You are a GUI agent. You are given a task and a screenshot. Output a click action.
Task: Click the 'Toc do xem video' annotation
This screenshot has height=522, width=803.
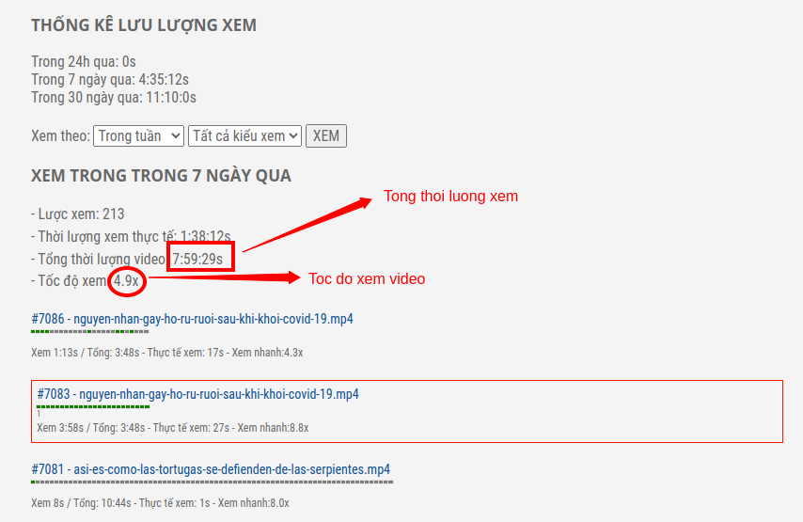coord(367,278)
